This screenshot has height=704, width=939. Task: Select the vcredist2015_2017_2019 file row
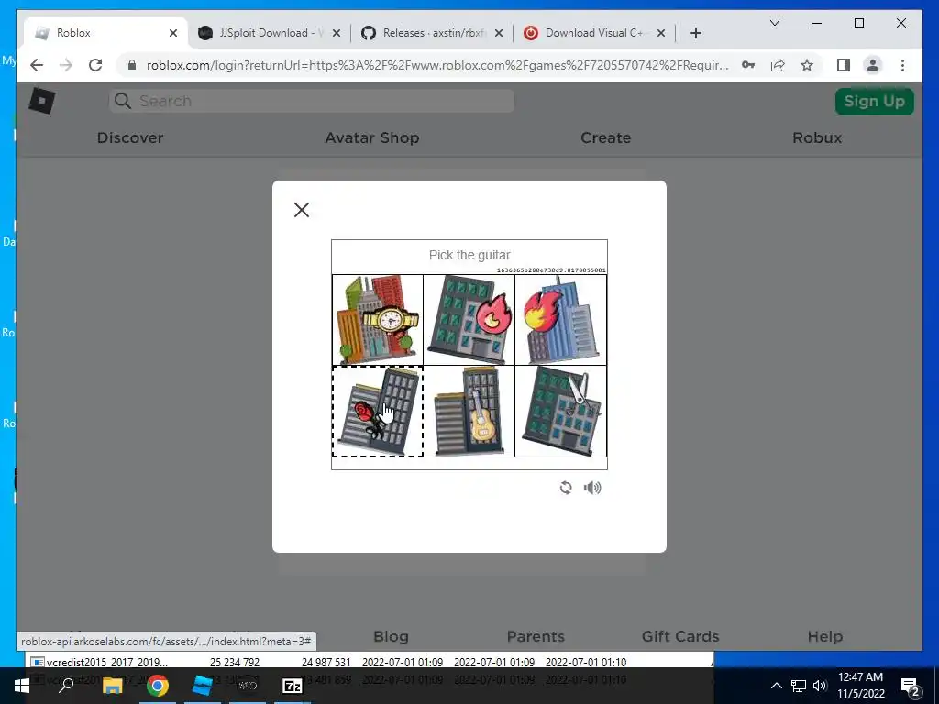[x=371, y=662]
